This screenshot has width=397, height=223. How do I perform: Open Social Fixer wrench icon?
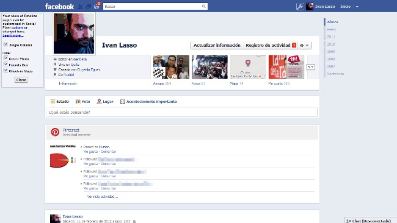click(x=299, y=7)
